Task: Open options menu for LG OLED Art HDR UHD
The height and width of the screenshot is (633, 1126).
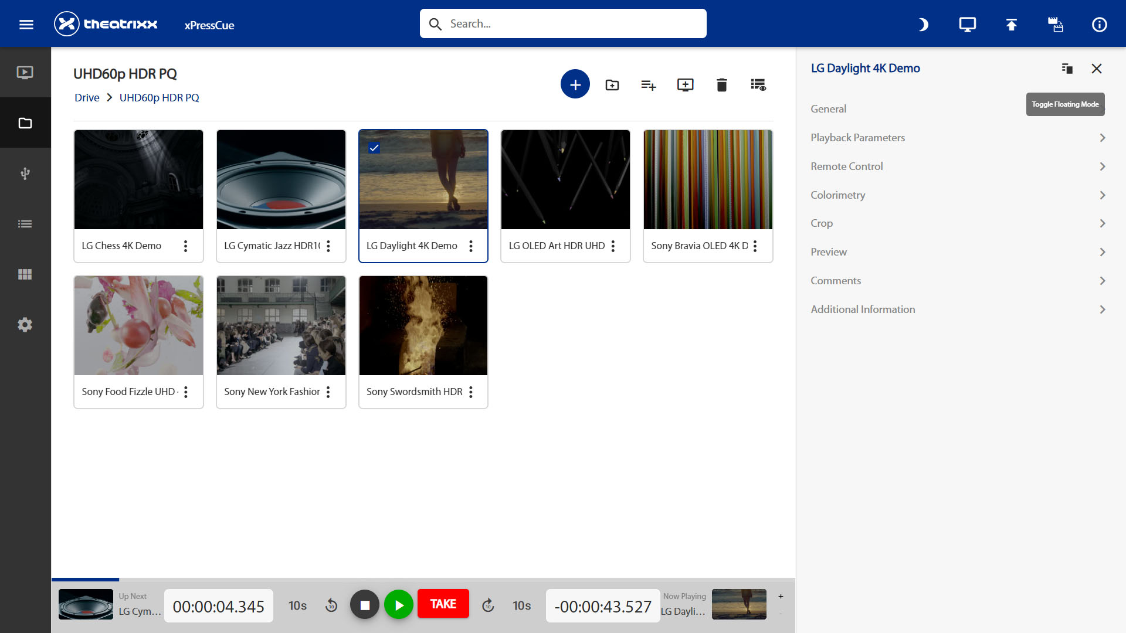Action: pyautogui.click(x=613, y=246)
